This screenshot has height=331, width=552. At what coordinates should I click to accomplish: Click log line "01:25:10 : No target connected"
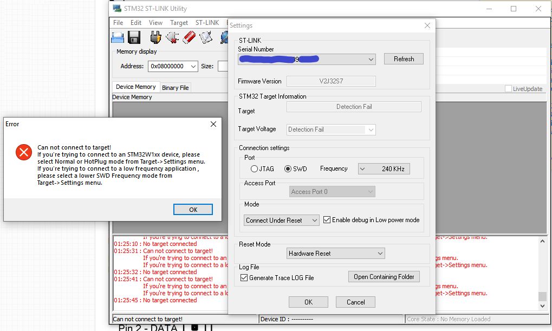point(155,244)
